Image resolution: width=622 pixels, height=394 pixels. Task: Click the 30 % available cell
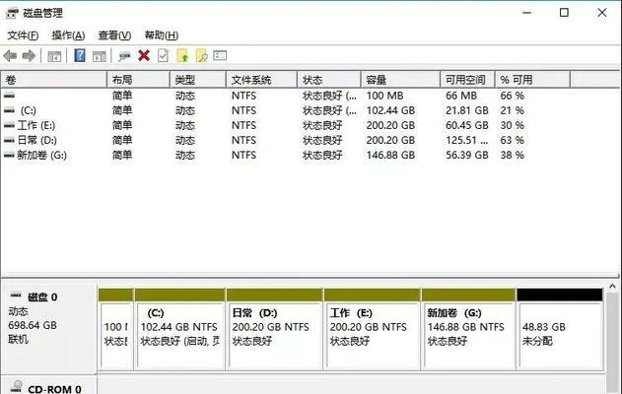pos(513,125)
